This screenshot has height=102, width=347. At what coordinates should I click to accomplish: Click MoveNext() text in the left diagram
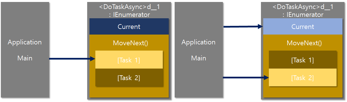131,43
